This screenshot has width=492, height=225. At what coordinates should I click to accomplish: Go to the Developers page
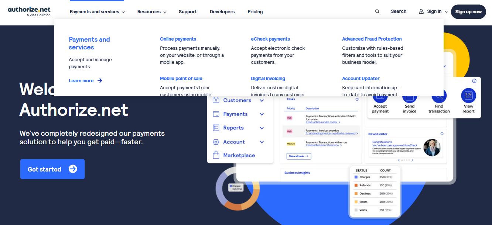pyautogui.click(x=222, y=12)
